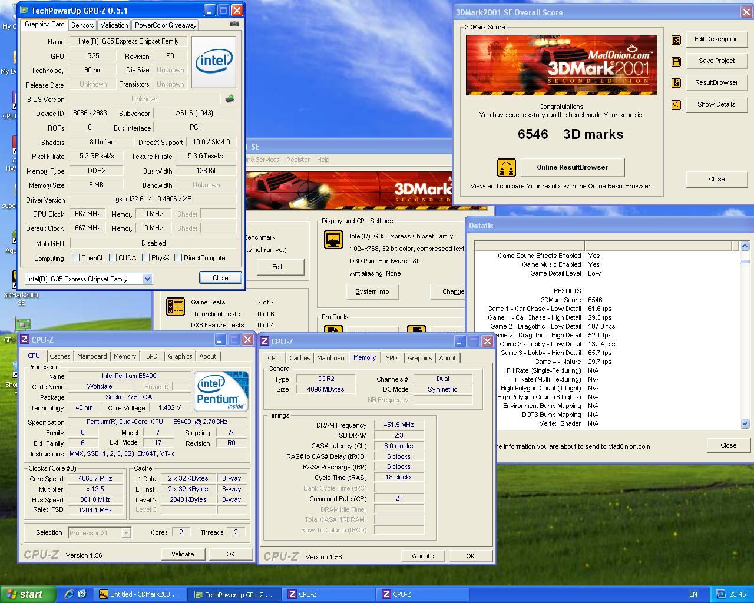Launch Internet Explorer from Quick Launch
This screenshot has height=603, width=754.
pos(69,594)
